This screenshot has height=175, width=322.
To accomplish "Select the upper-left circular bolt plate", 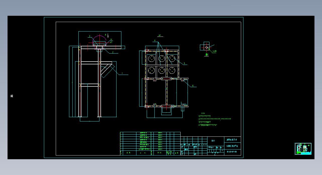I will [152, 59].
